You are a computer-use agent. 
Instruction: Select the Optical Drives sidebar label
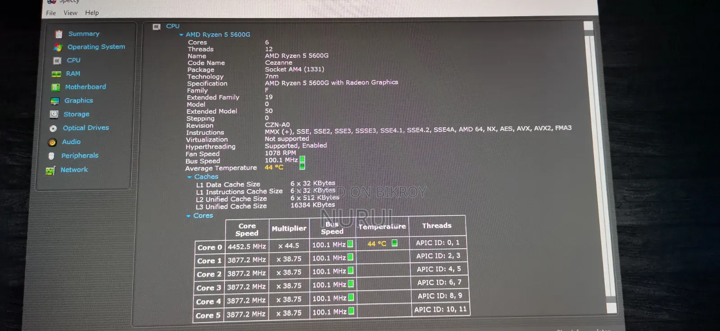pyautogui.click(x=86, y=128)
